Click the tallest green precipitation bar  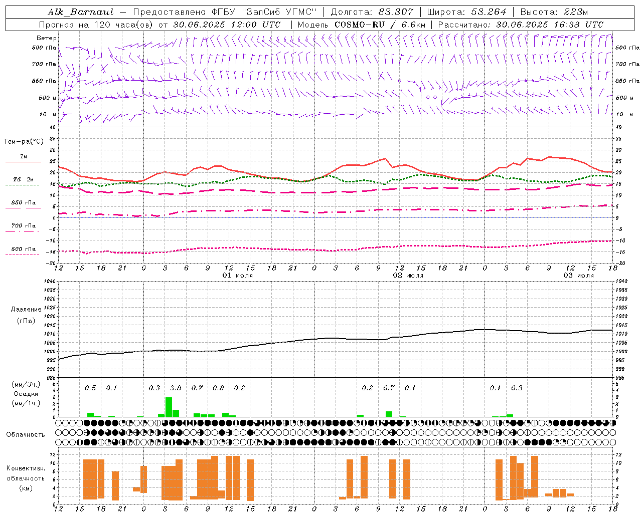(169, 407)
